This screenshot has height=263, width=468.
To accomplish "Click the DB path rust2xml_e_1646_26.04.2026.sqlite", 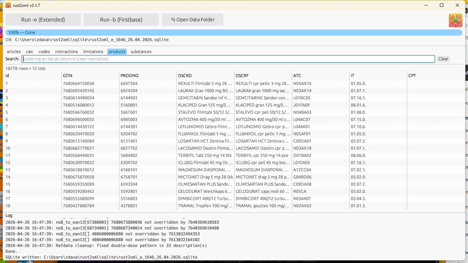I will (x=92, y=40).
